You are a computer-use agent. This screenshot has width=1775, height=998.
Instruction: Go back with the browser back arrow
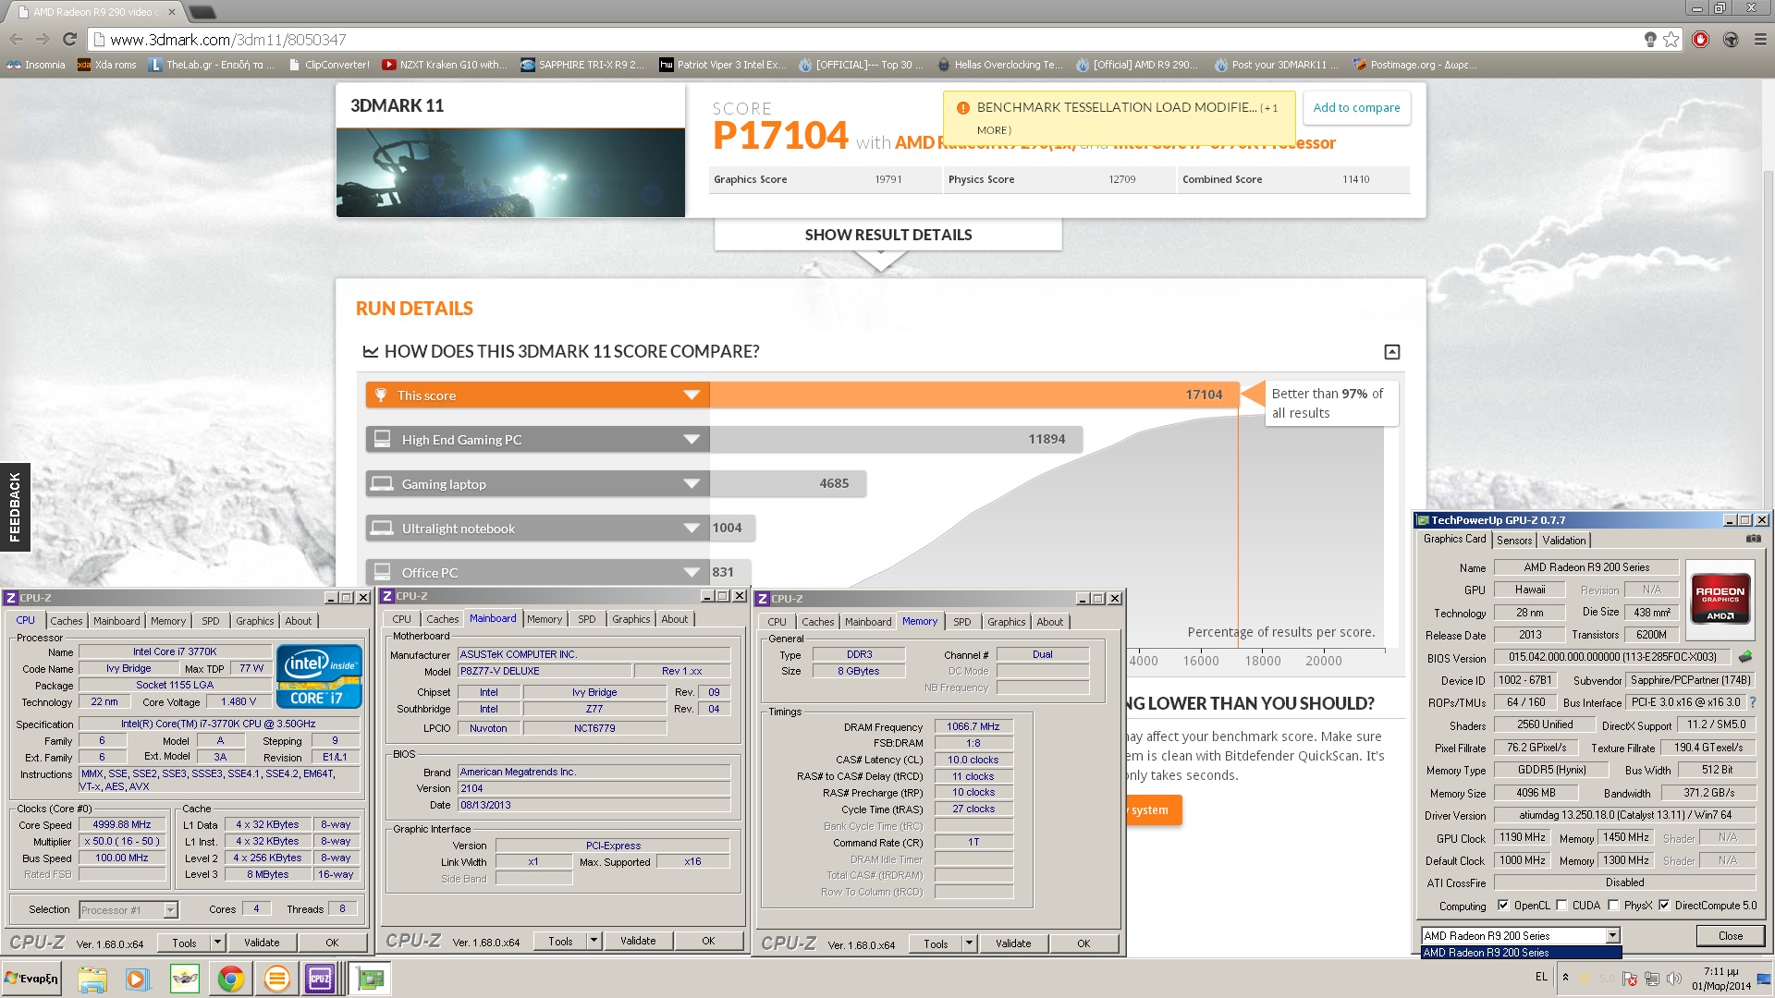[x=16, y=40]
